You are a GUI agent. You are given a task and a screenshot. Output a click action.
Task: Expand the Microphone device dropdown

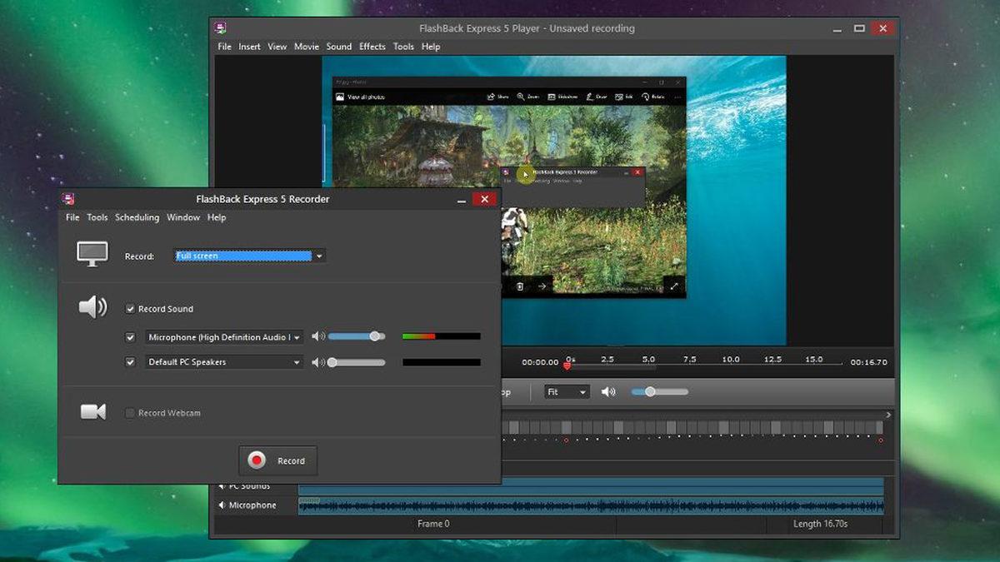click(x=297, y=337)
